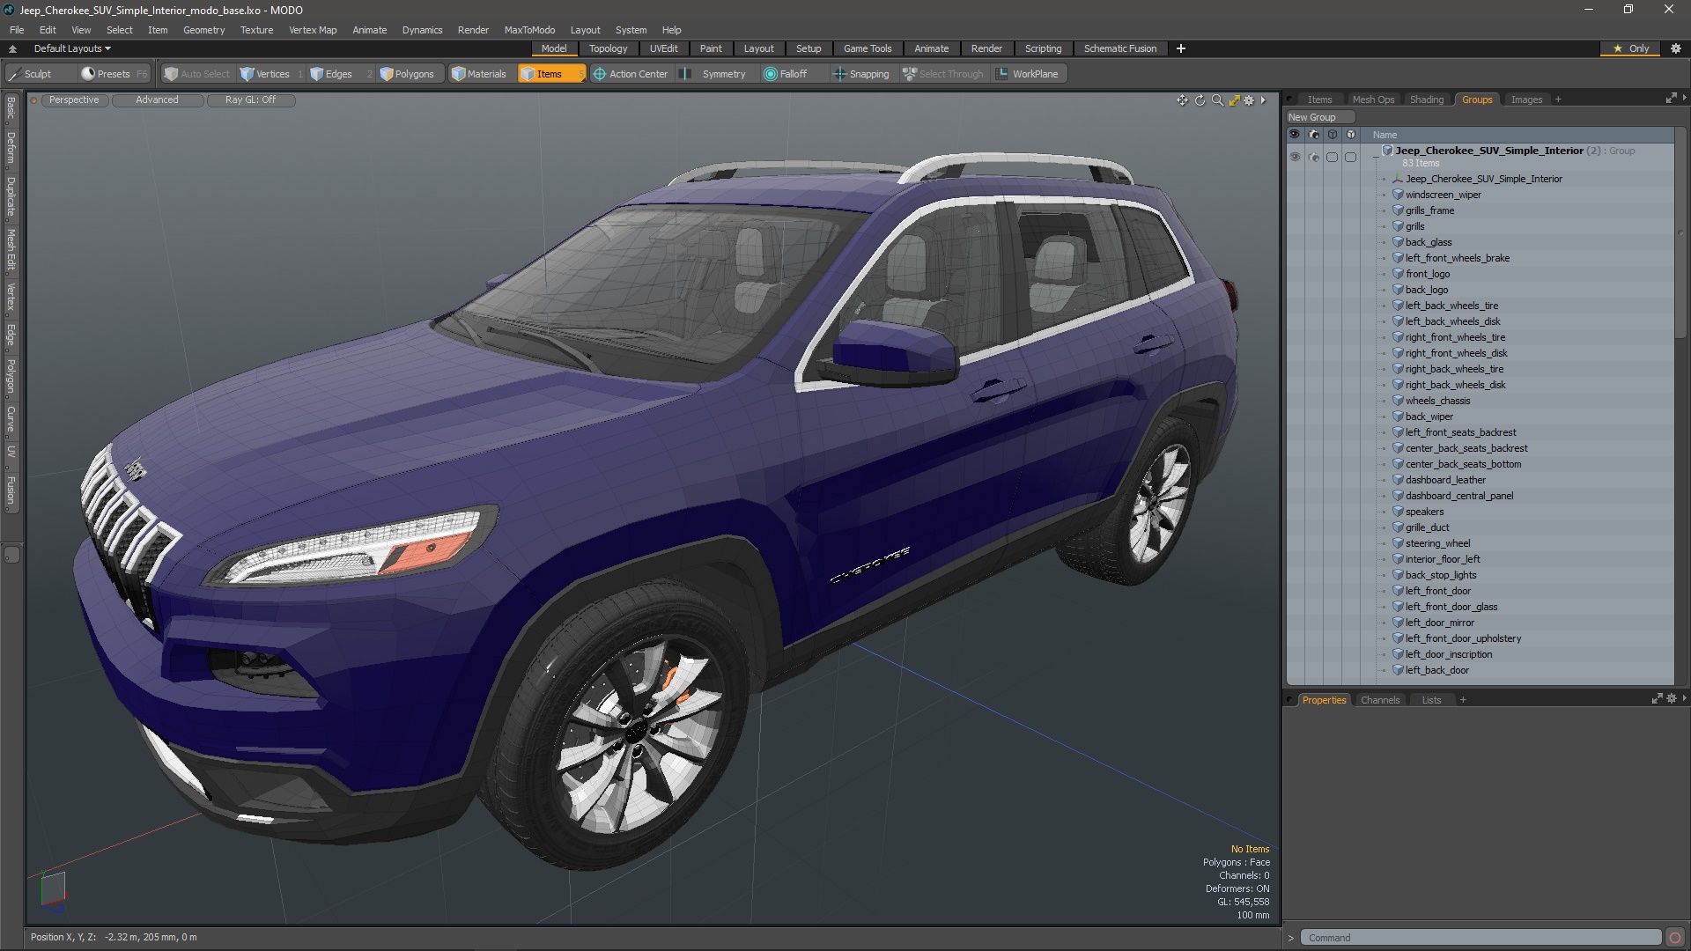
Task: Switch to the Game Tools layout tab
Action: [x=868, y=48]
